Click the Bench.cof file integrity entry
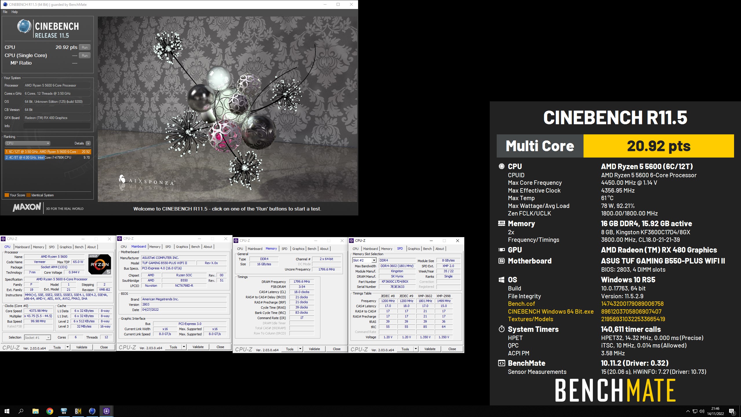741x417 pixels. 521,304
